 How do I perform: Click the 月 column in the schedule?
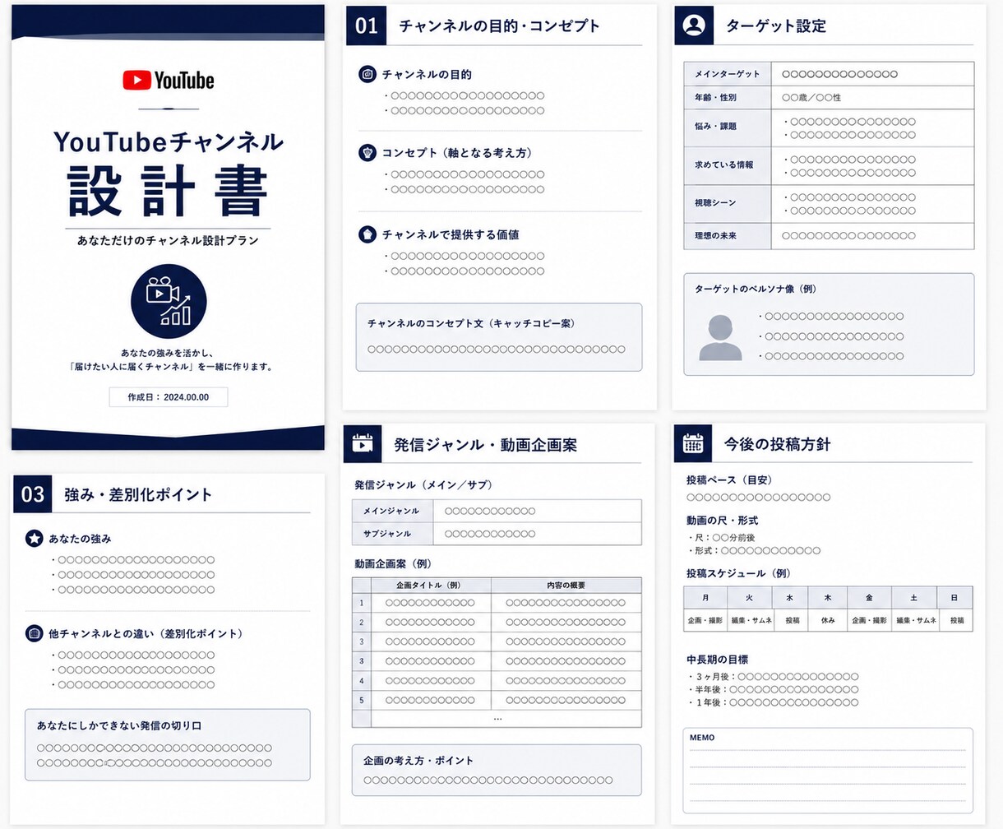click(x=705, y=598)
